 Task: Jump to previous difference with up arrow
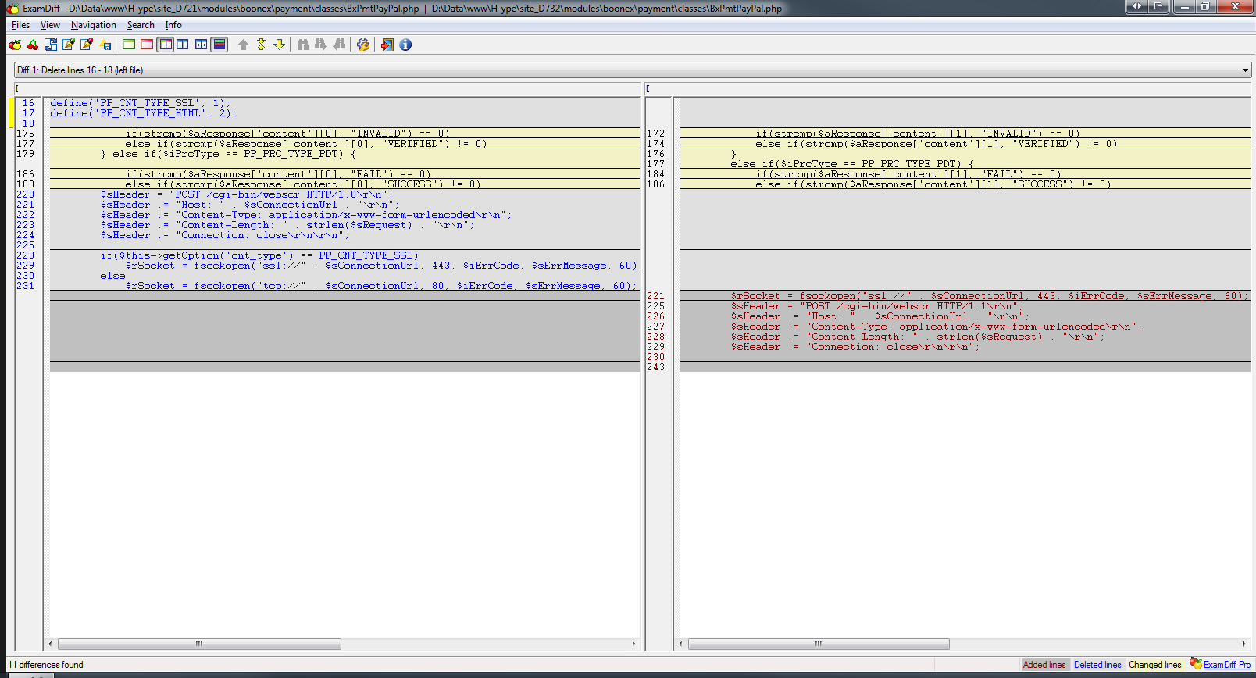point(243,45)
